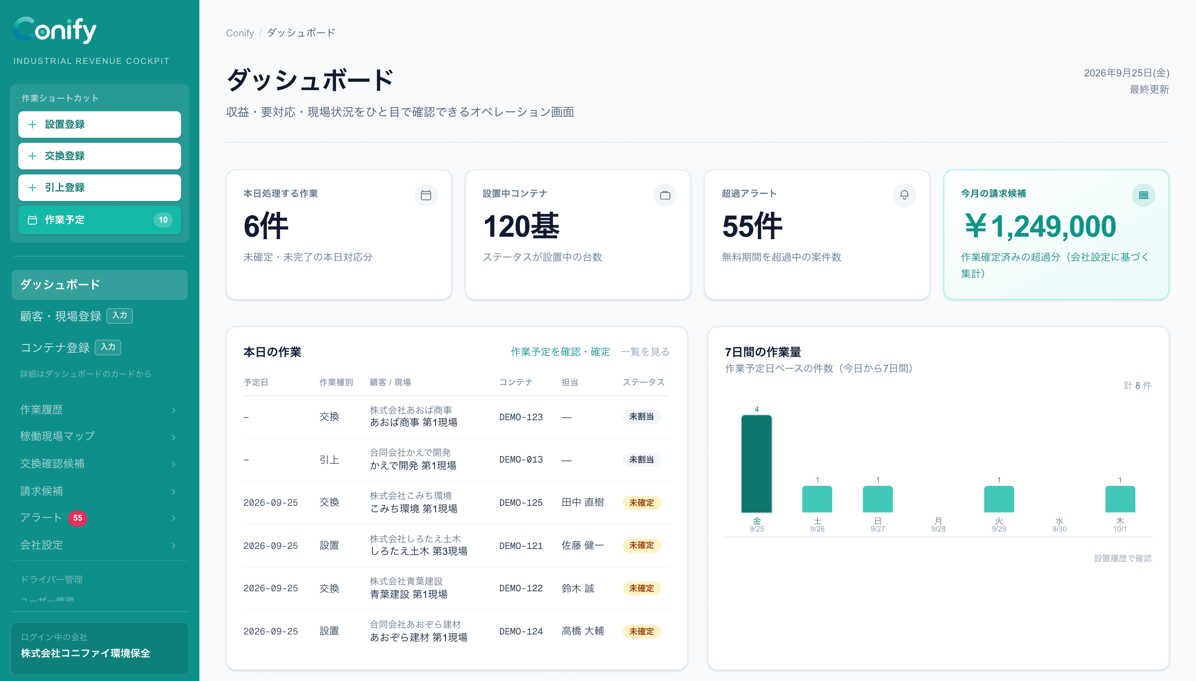Click the Conify breadcrumb link
This screenshot has height=681, width=1196.
pyautogui.click(x=240, y=33)
